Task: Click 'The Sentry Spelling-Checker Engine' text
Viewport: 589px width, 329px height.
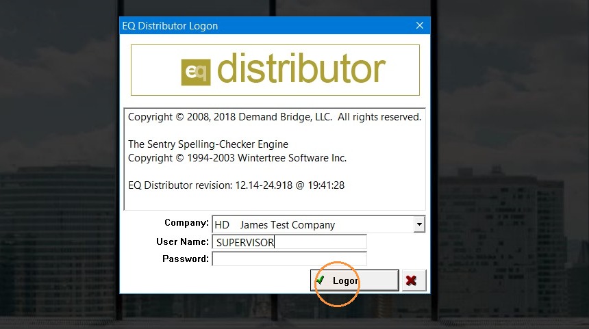Action: [x=208, y=144]
